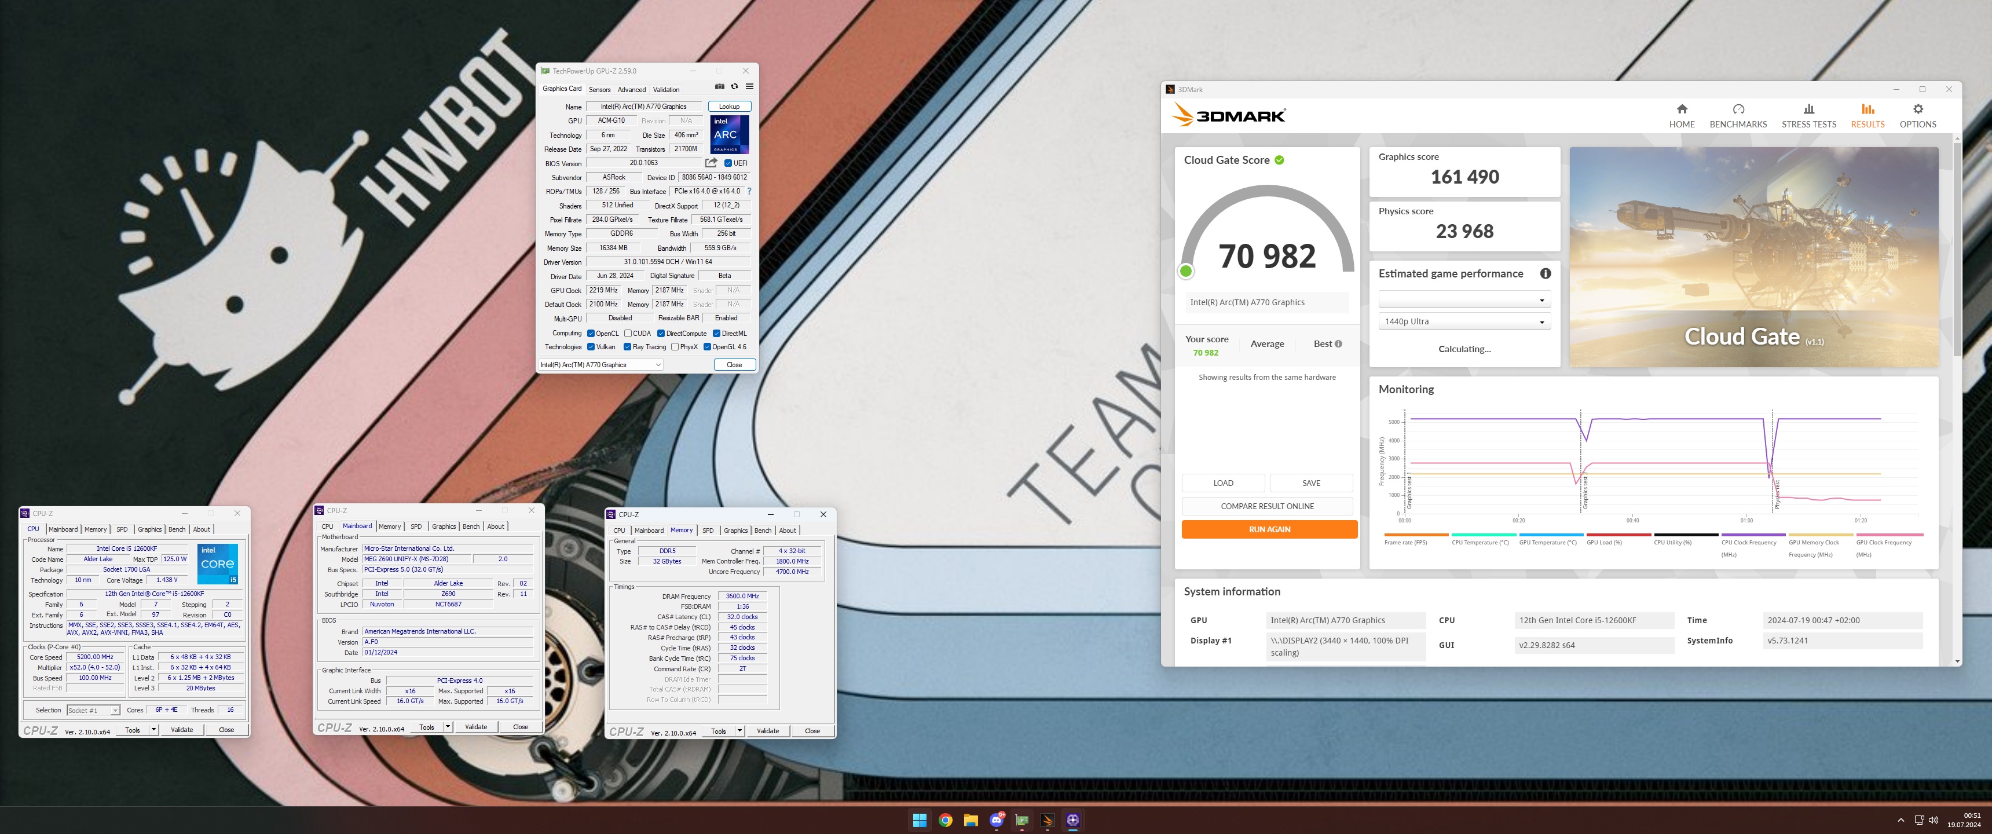Toggle the Vulkan checkbox
The image size is (1992, 834).
coord(591,346)
